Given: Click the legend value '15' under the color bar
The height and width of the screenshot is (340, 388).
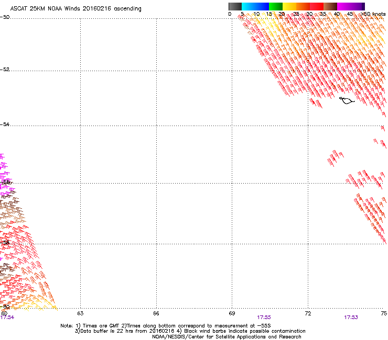Looking at the screenshot, I should point(269,14).
